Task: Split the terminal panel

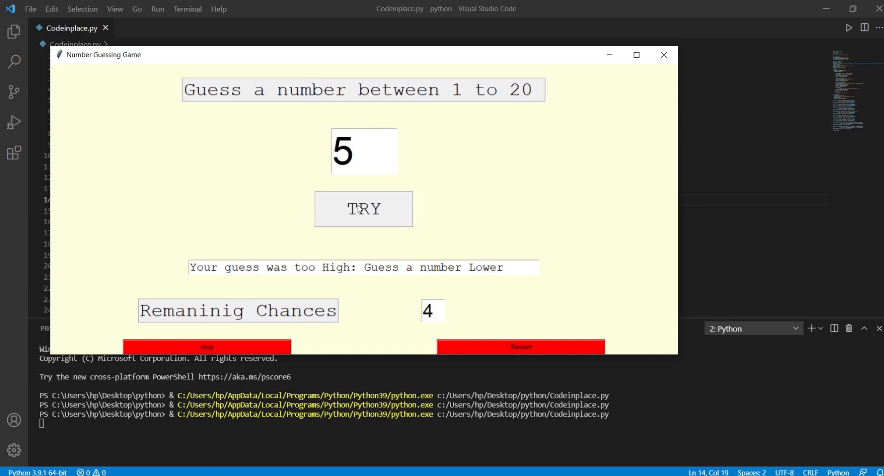Action: point(834,328)
